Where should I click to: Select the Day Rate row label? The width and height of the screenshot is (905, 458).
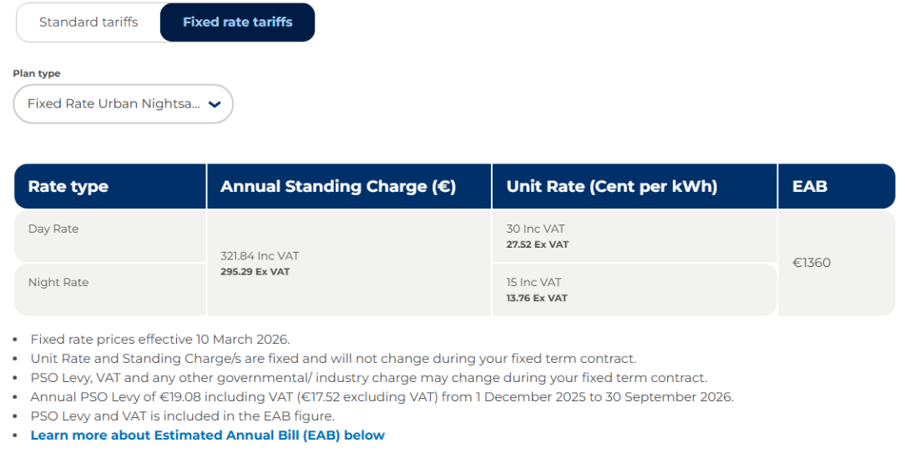[x=53, y=229]
